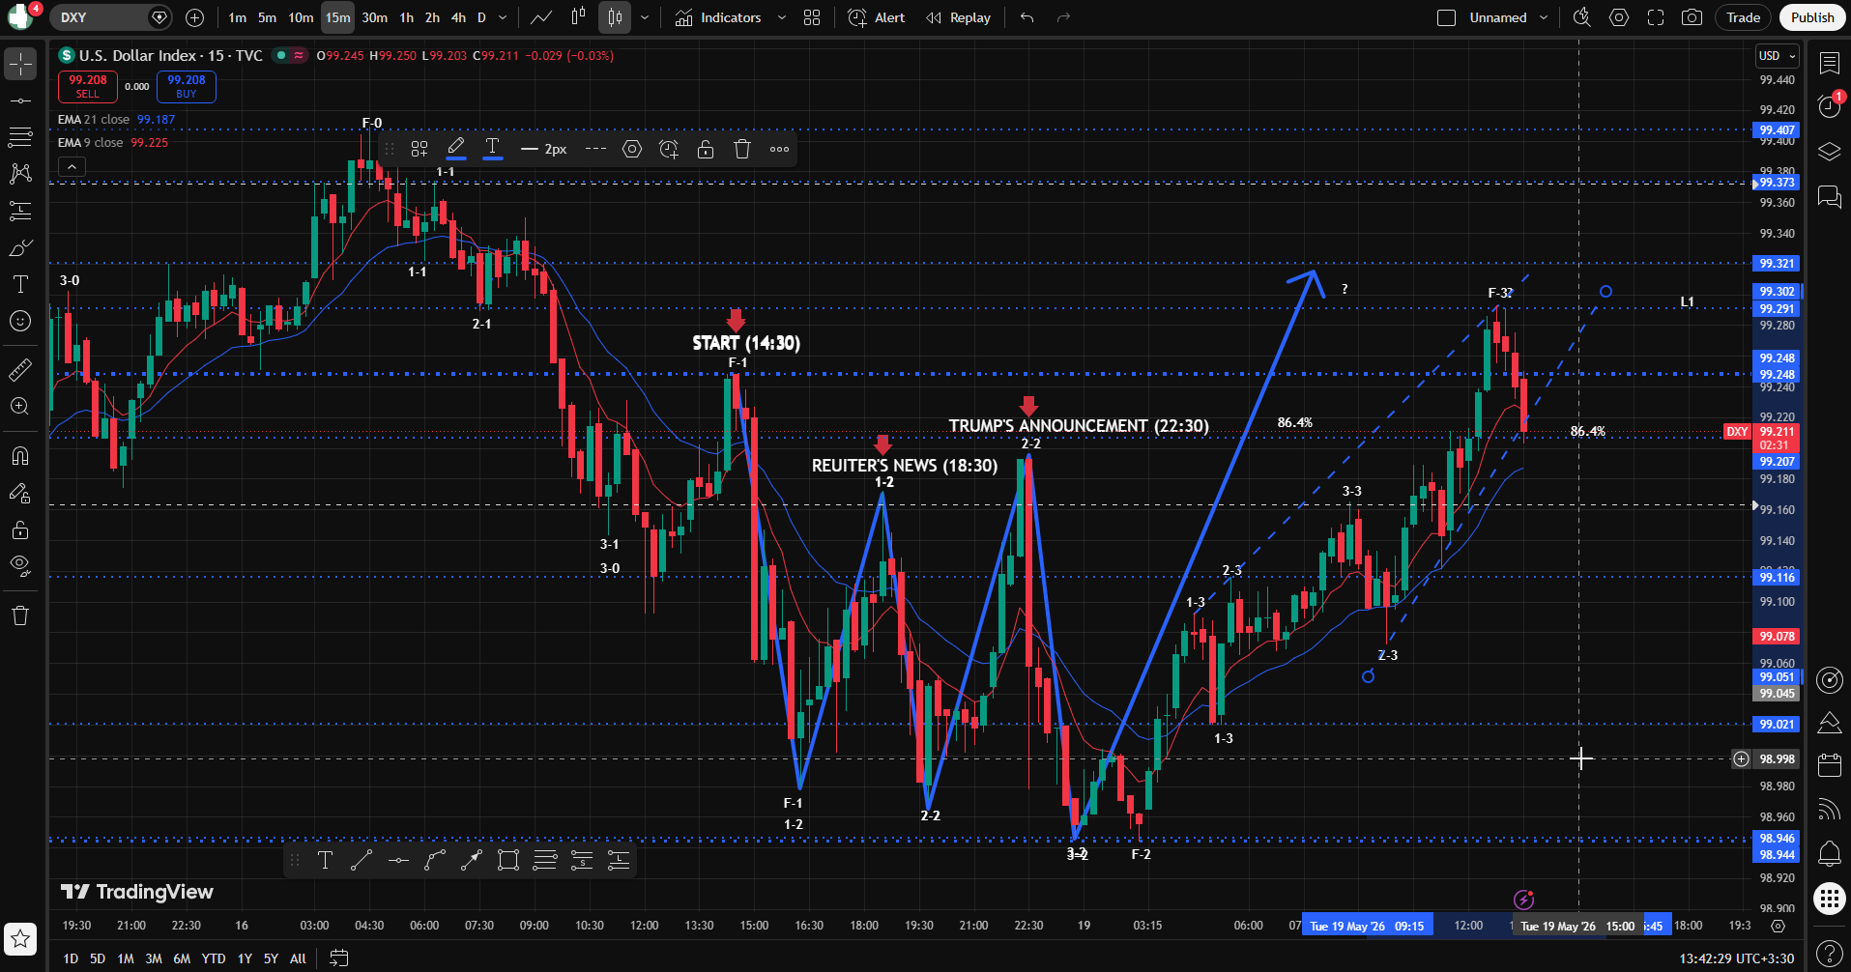Hide all drawings with eye icon

click(x=20, y=566)
